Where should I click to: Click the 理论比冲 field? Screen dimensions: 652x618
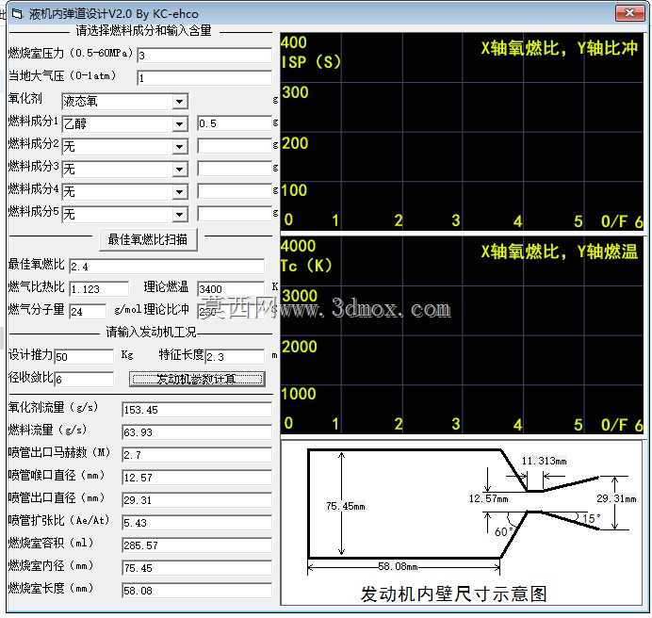[x=231, y=311]
